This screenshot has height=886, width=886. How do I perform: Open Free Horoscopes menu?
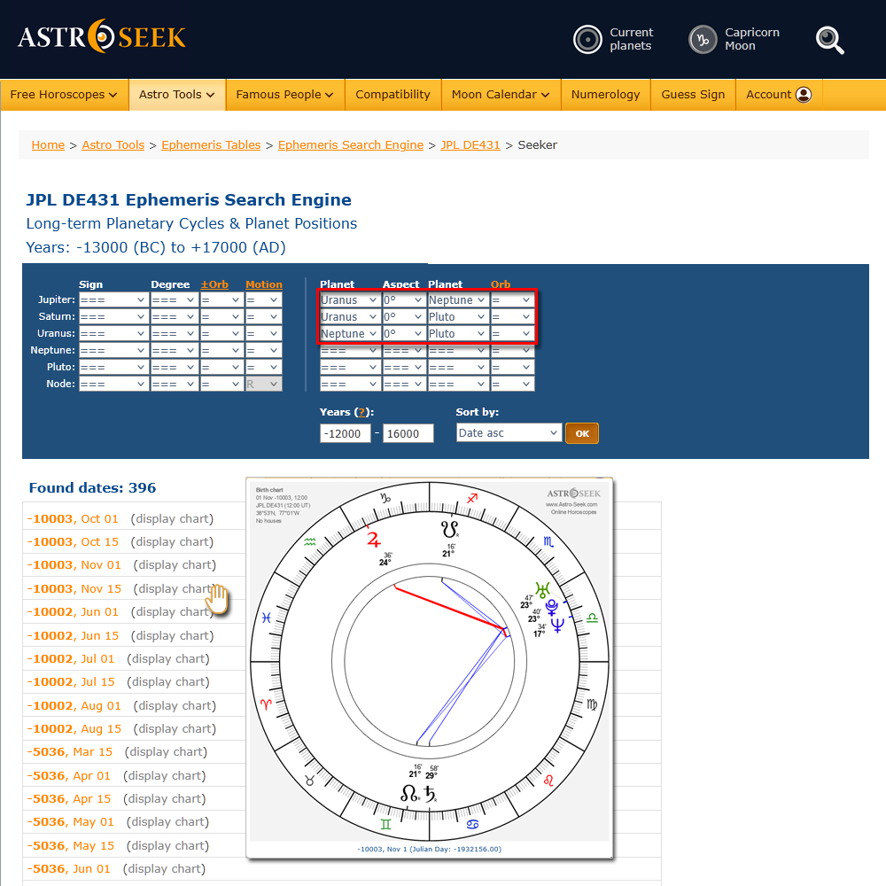click(x=64, y=95)
